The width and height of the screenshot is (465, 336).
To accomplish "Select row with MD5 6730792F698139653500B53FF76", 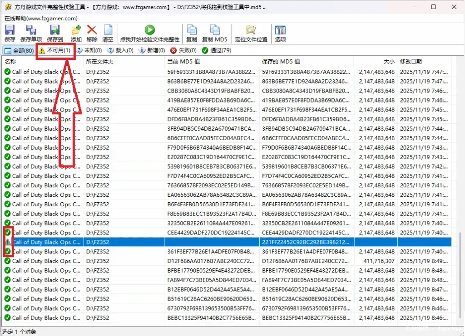I will coord(227,308).
